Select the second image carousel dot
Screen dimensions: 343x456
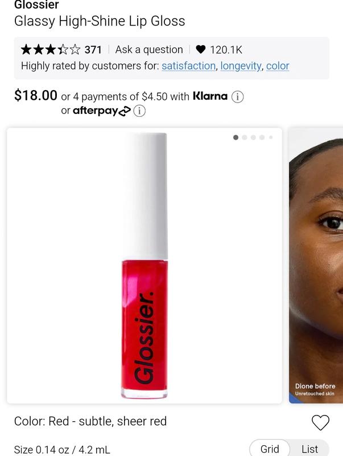tap(245, 137)
